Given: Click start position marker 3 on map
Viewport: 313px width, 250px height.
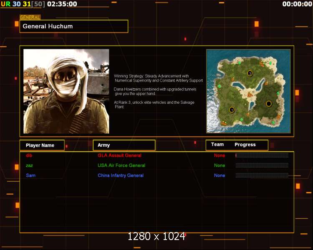Looking at the screenshot, I should point(250,73).
